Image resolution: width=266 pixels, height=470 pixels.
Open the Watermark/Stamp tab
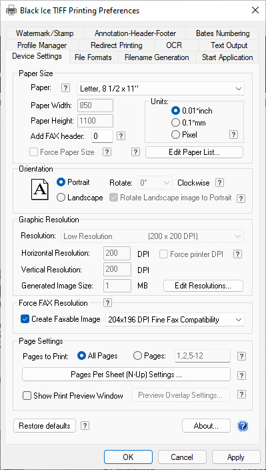coord(45,33)
